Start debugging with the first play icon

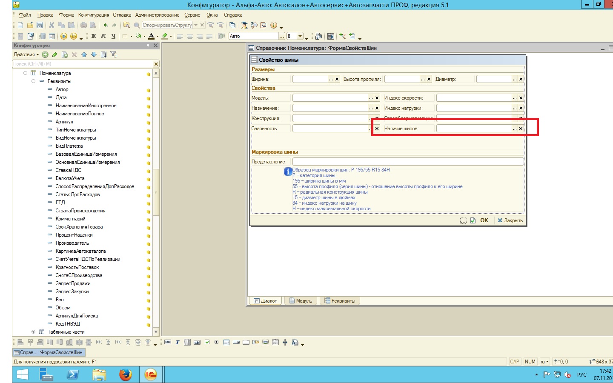(64, 36)
